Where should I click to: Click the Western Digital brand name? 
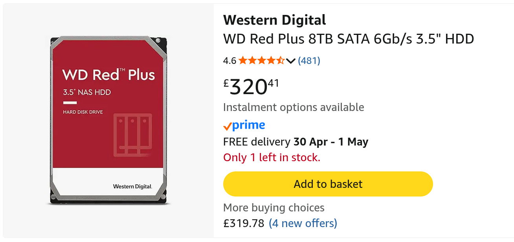(275, 20)
